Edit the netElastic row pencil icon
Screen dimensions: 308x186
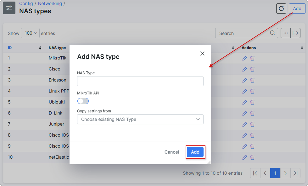tap(244, 157)
